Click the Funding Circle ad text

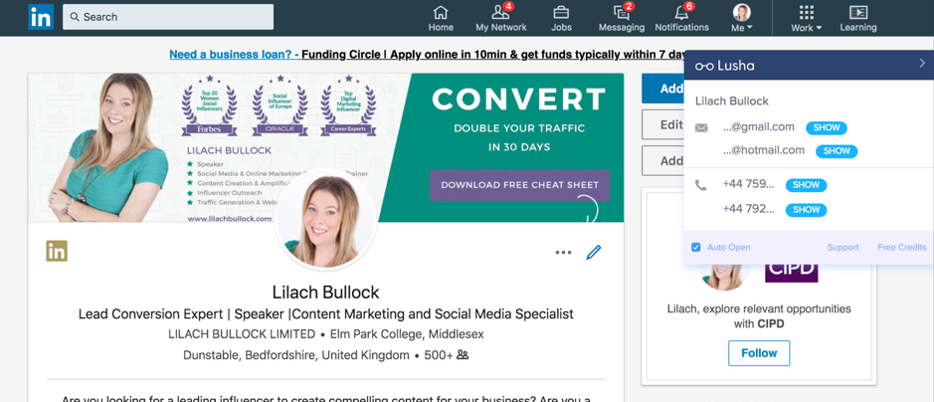coord(493,55)
